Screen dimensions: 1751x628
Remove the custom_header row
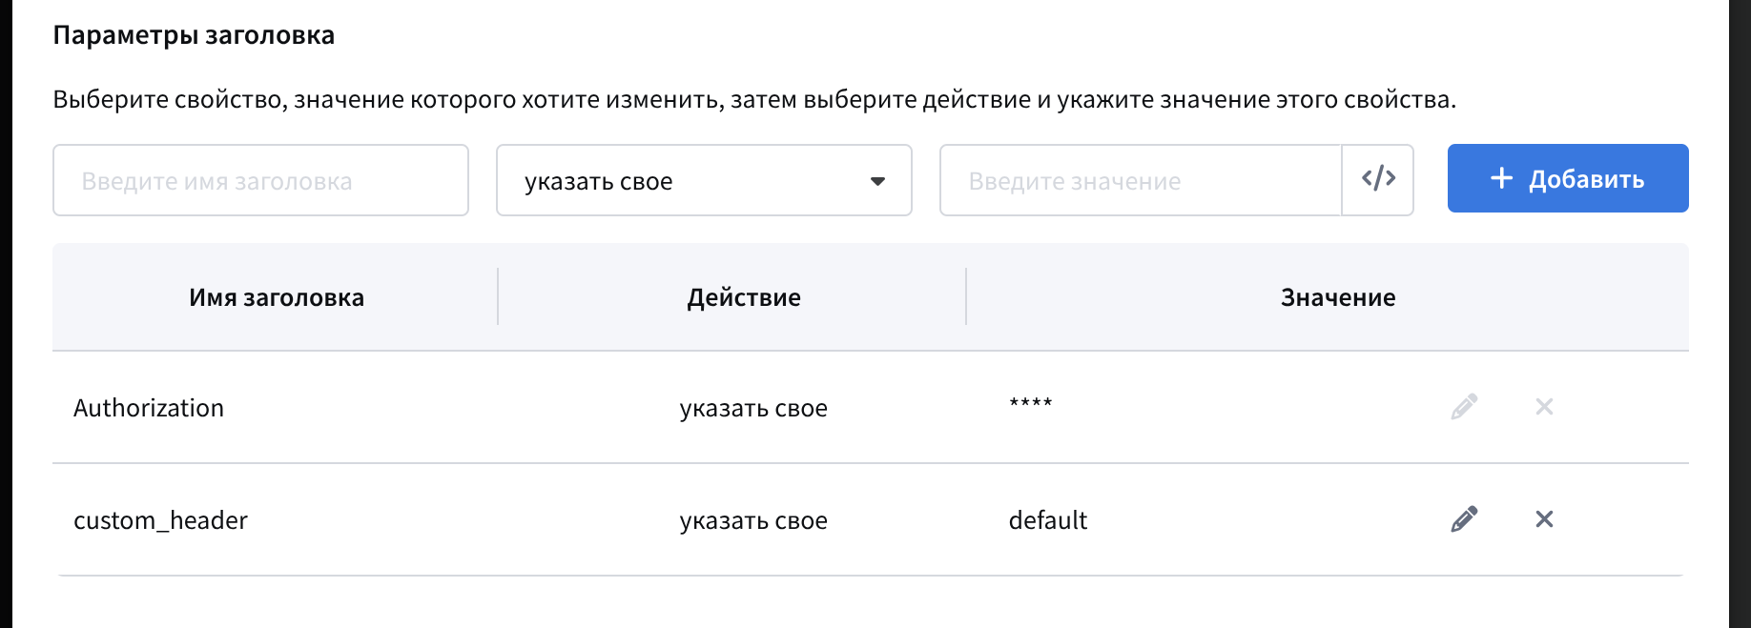pos(1544,519)
